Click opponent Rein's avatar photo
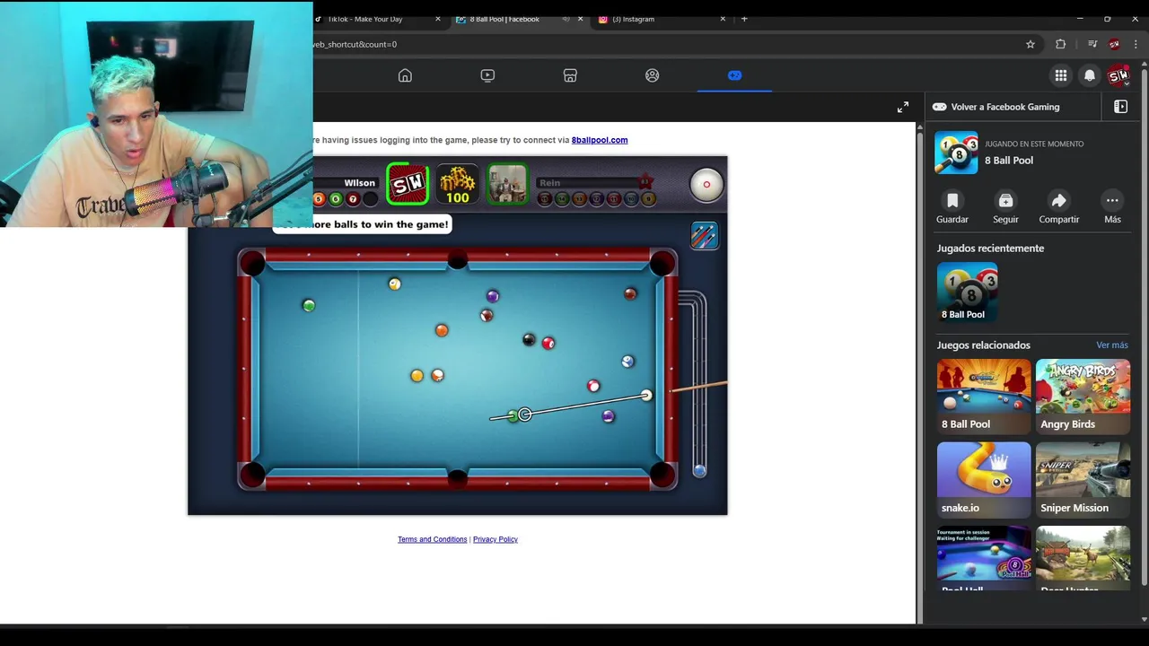 (507, 184)
